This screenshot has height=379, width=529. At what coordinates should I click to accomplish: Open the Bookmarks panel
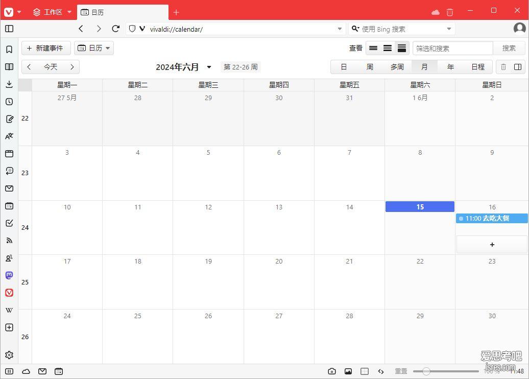[9, 49]
